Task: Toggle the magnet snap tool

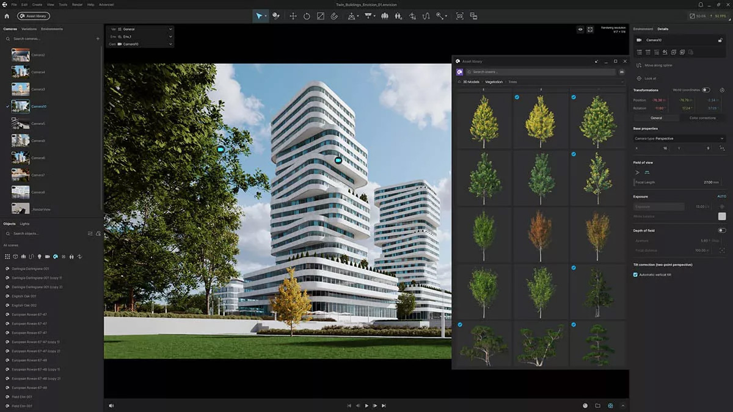Action: click(334, 16)
